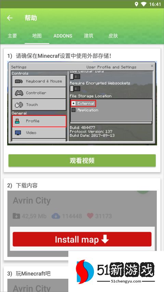Click the Touch hand icon
The image size is (164, 292).
click(x=19, y=105)
